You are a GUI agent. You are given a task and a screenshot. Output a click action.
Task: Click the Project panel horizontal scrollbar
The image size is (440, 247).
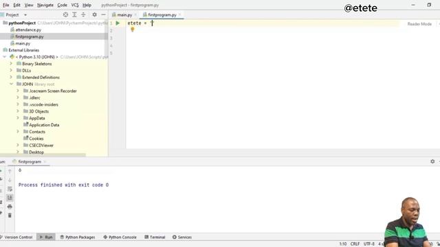43,155
